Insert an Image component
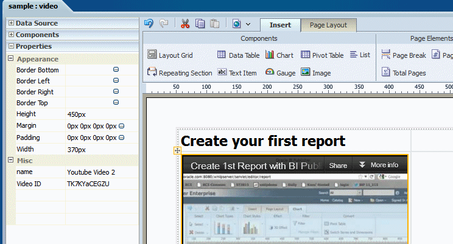 [316, 72]
